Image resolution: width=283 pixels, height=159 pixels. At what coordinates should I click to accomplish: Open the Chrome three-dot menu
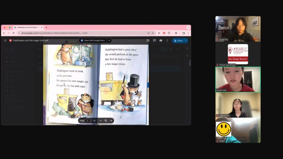click(188, 33)
